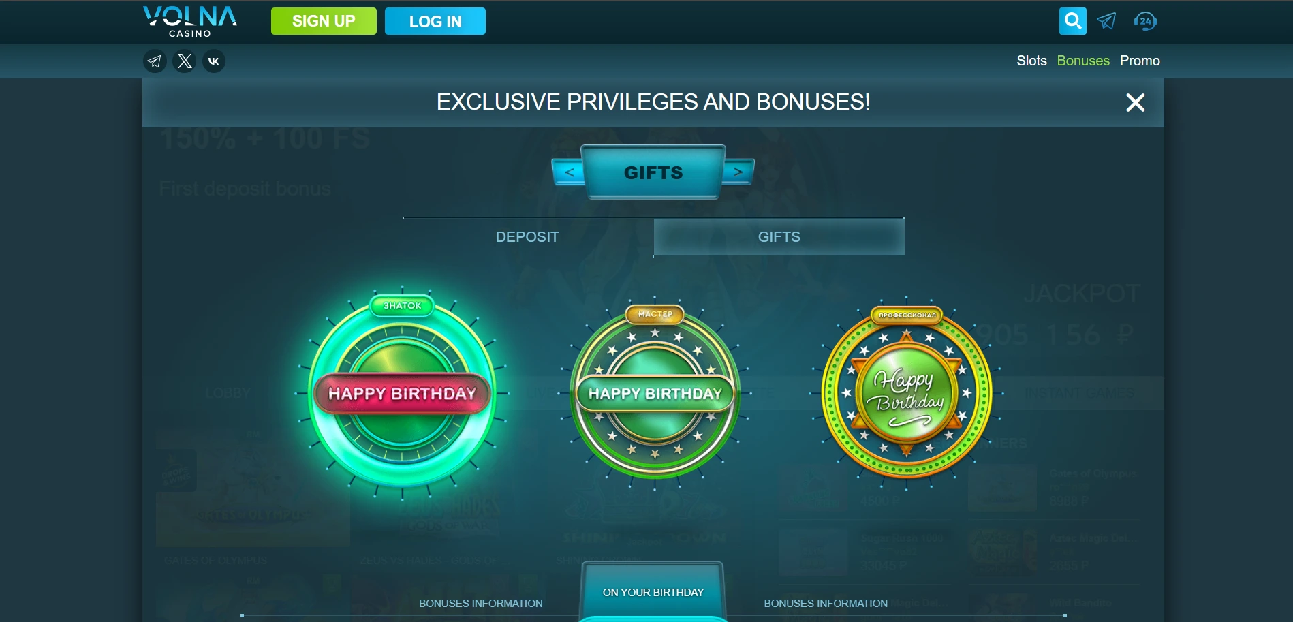Open the 24-hour support icon
The image size is (1293, 622).
[1145, 21]
